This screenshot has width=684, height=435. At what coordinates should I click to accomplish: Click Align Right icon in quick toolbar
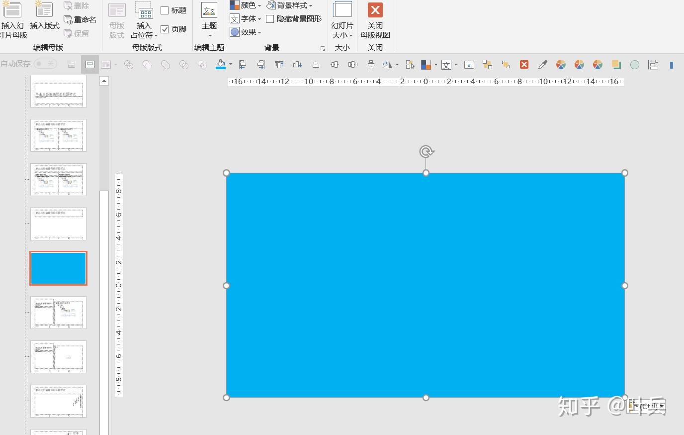pyautogui.click(x=261, y=65)
